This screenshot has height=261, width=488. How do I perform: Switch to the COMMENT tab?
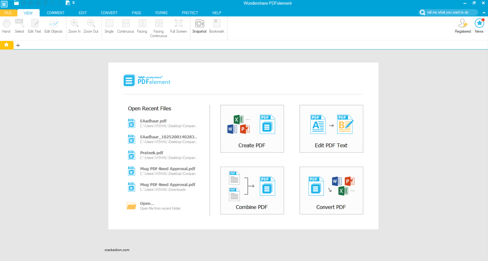pos(55,13)
